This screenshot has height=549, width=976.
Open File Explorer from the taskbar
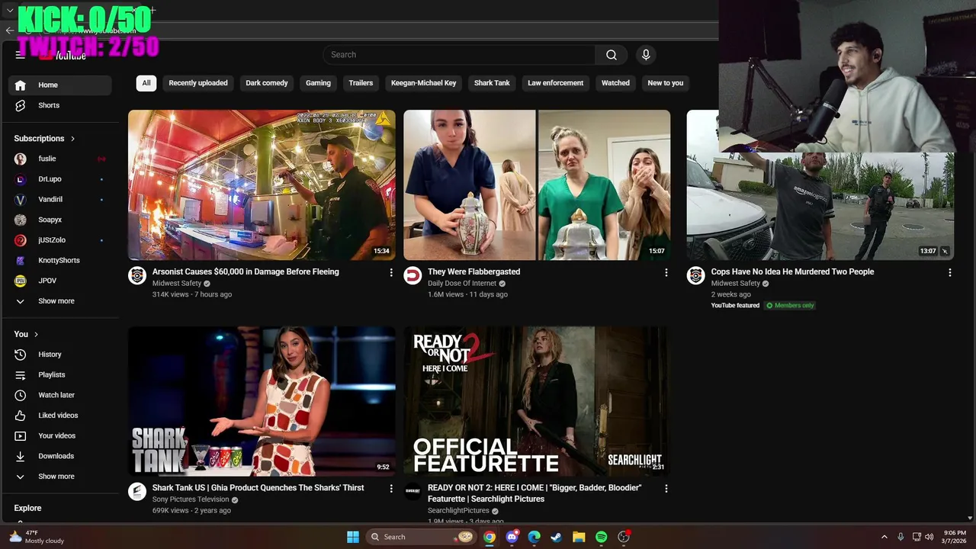pyautogui.click(x=579, y=537)
